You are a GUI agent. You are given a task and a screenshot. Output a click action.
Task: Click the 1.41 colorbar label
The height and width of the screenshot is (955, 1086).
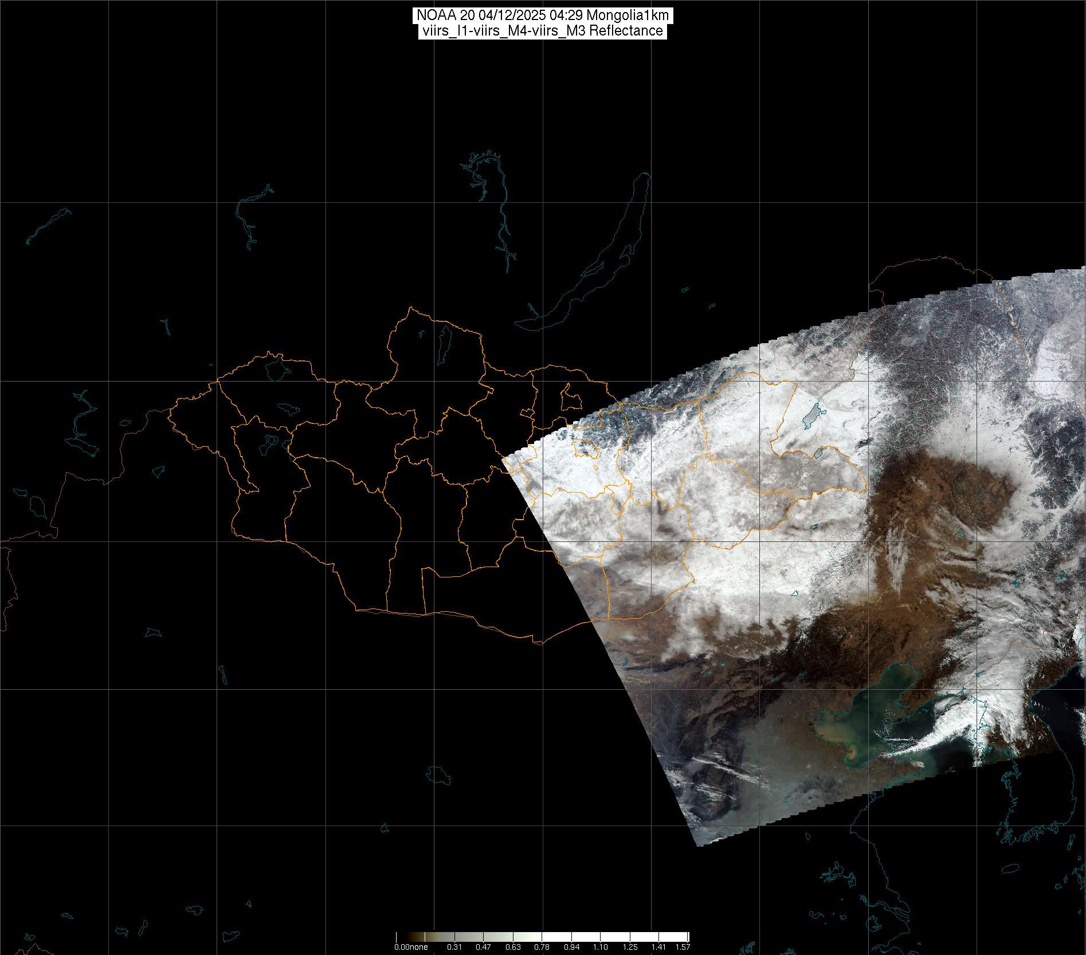[x=658, y=947]
